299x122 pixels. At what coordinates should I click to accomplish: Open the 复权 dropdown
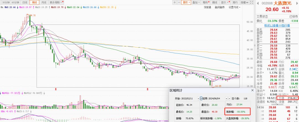(186, 2)
